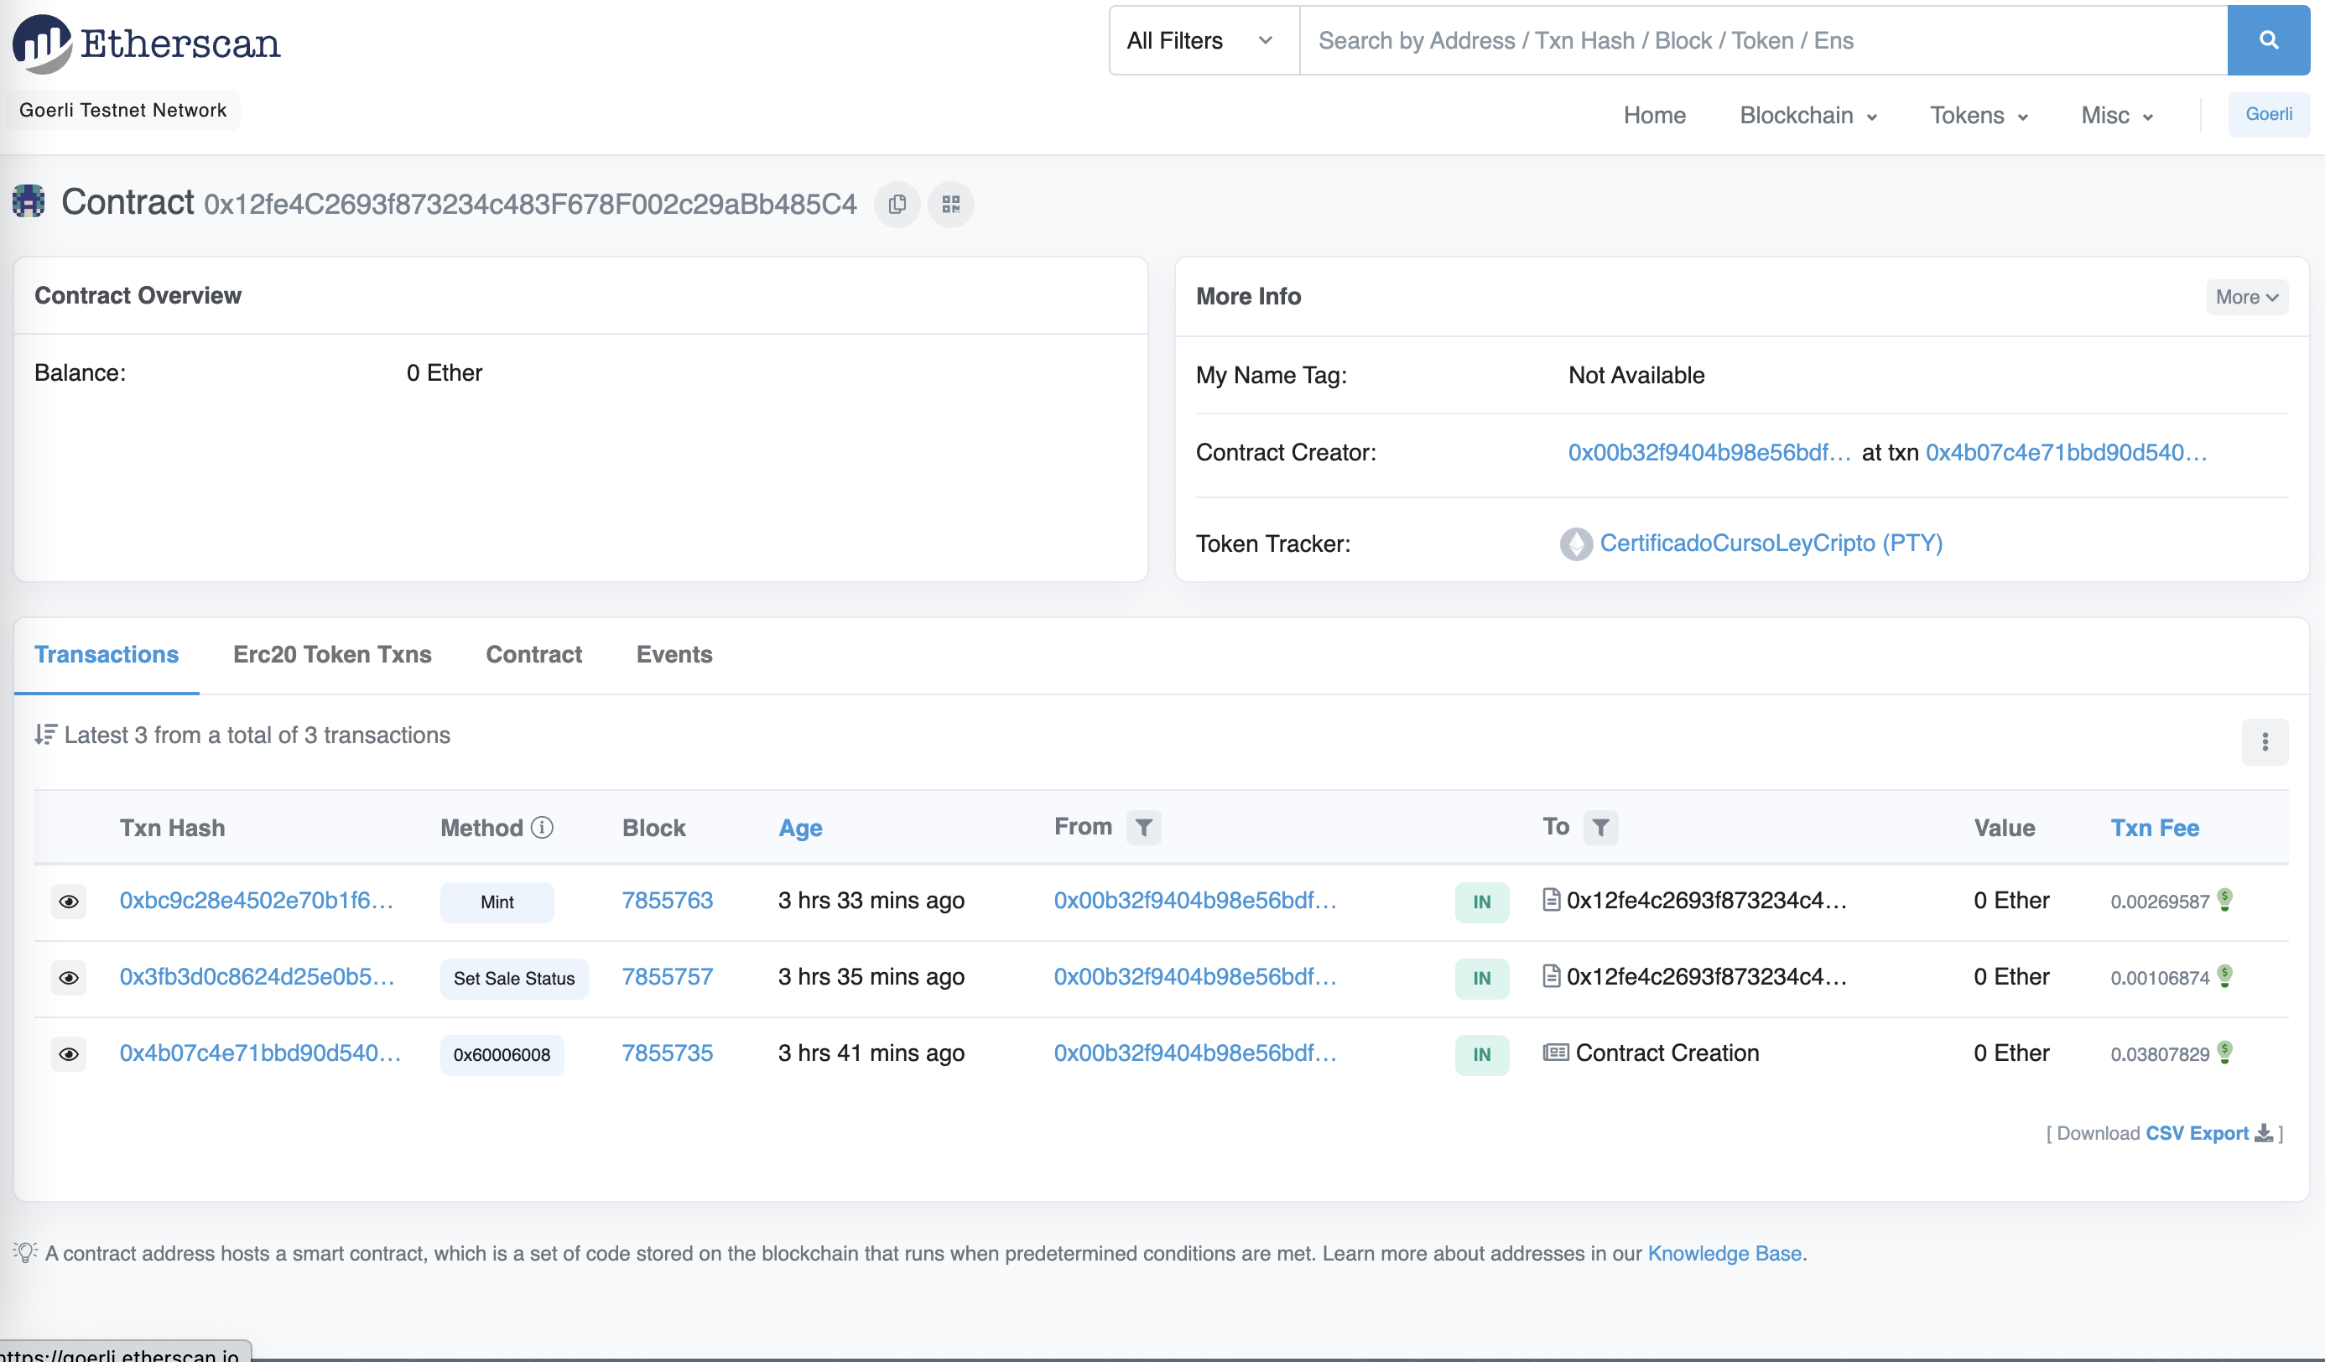Preview the Mint transaction via eye icon
The height and width of the screenshot is (1362, 2325).
pos(69,901)
